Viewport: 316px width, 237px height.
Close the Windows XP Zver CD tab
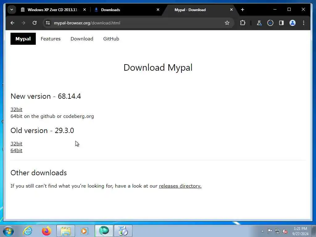(85, 10)
